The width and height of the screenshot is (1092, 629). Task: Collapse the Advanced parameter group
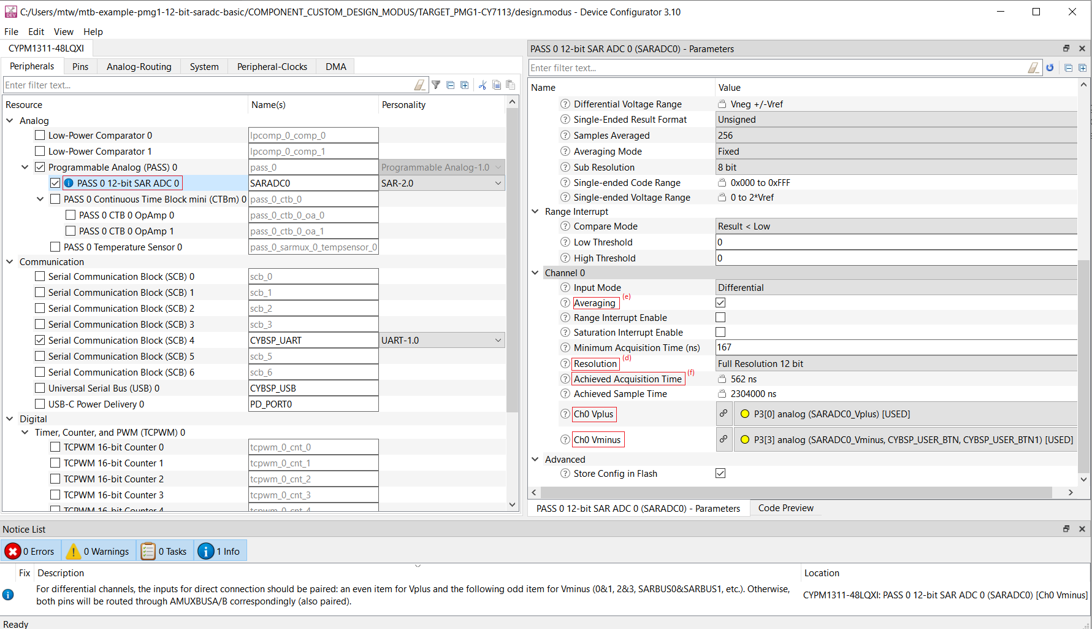tap(535, 460)
